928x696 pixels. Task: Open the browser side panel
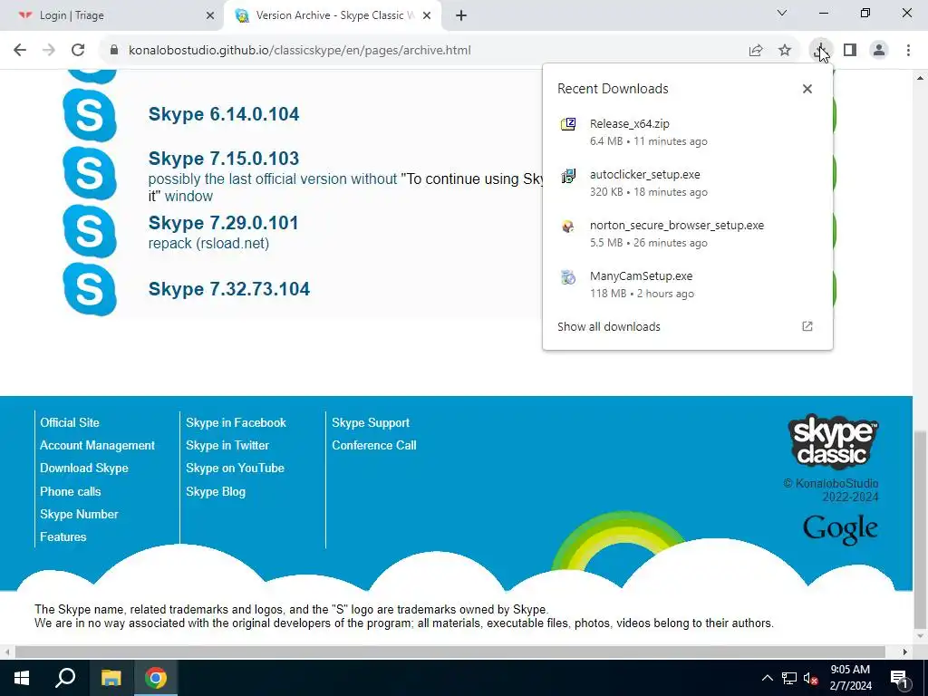click(x=850, y=51)
